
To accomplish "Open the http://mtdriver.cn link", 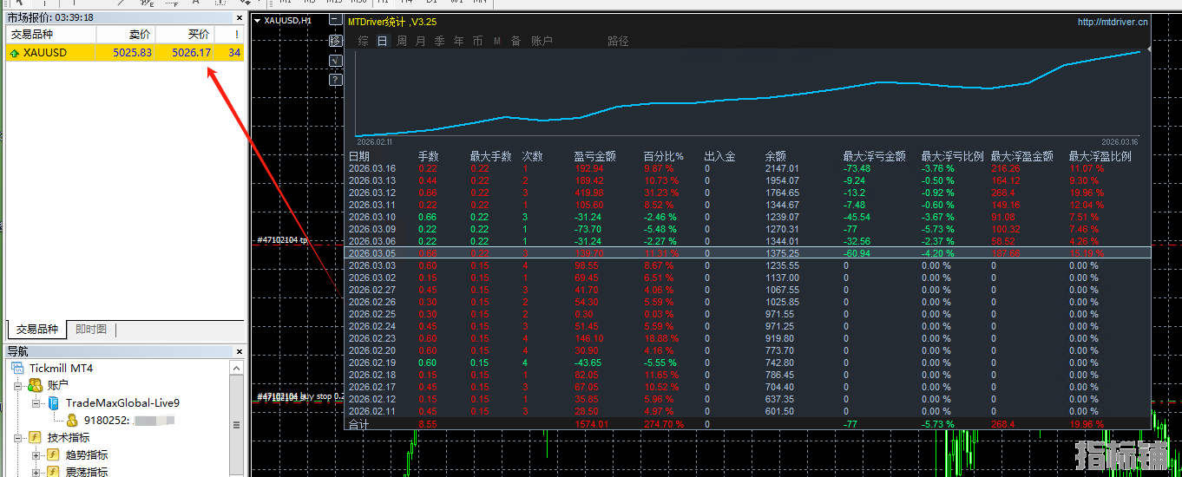I will tap(1113, 22).
